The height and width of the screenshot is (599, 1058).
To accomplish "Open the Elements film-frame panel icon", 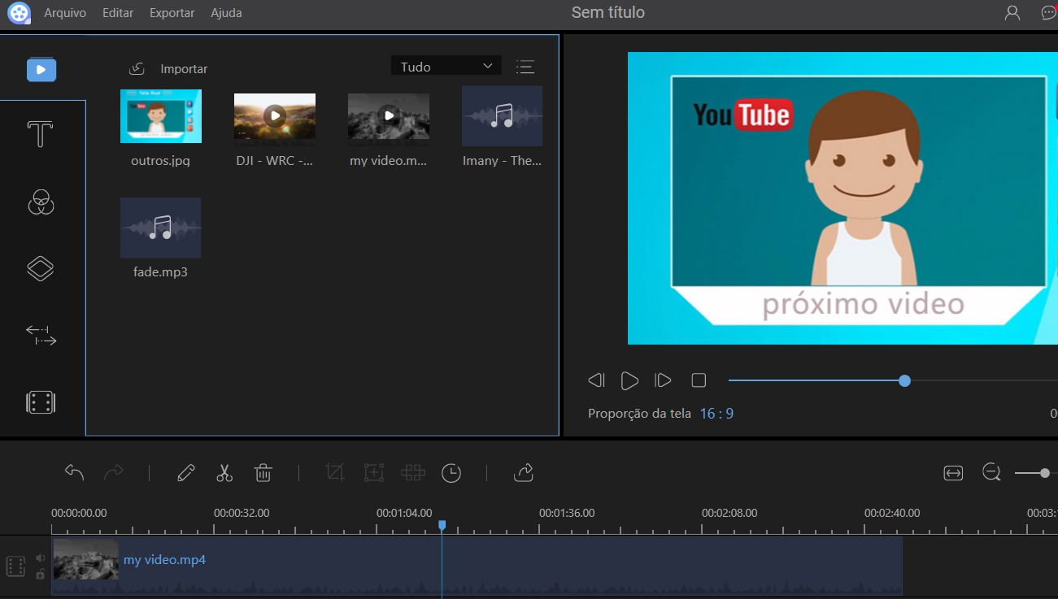I will [x=41, y=402].
